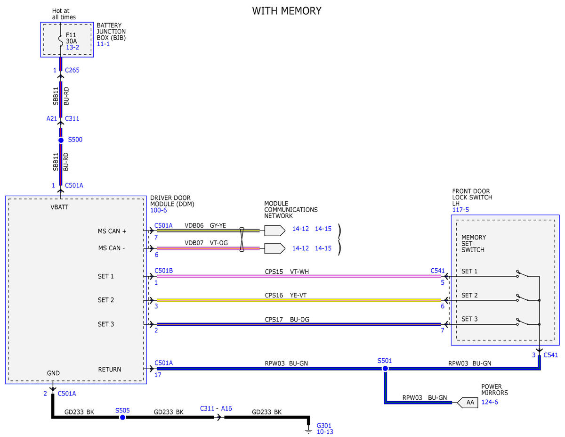
Task: Select the SET 2 switch contact symbol
Action: [522, 298]
